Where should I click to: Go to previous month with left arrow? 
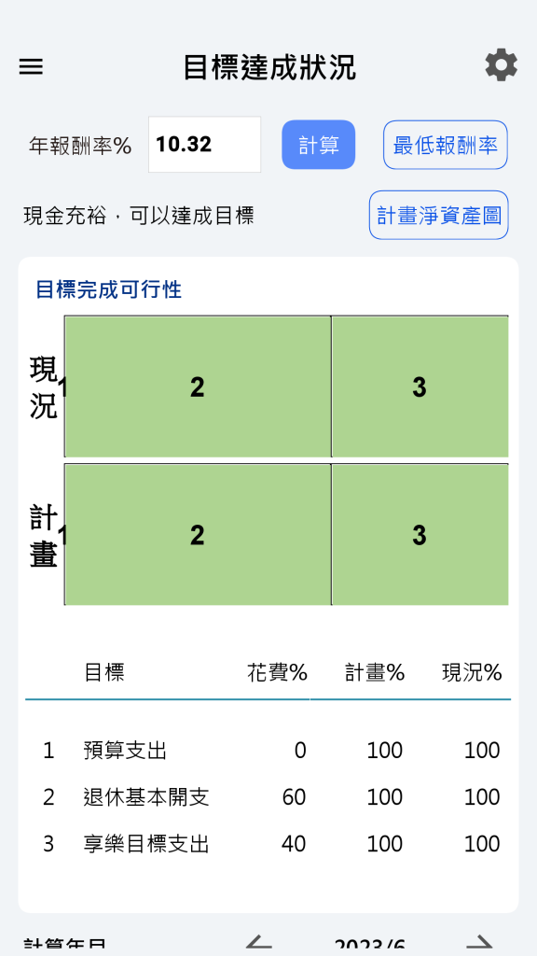point(259,943)
